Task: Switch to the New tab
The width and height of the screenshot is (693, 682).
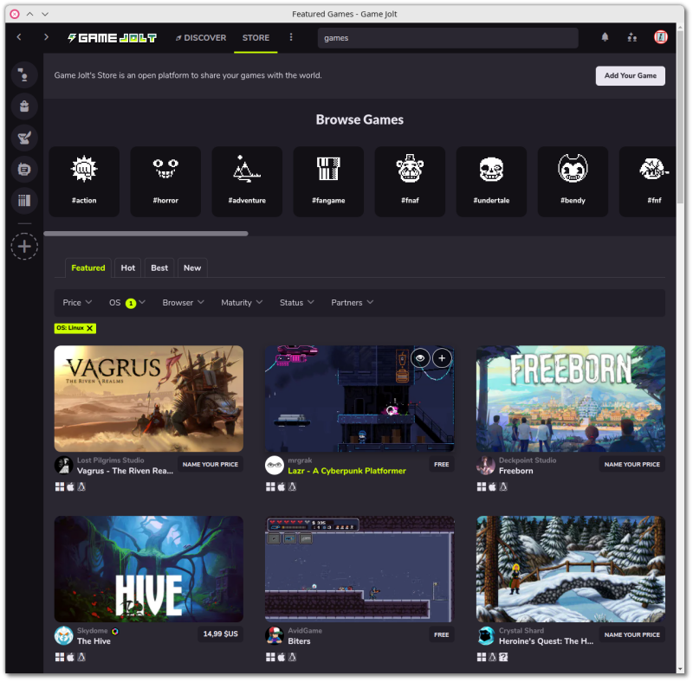Action: point(192,267)
